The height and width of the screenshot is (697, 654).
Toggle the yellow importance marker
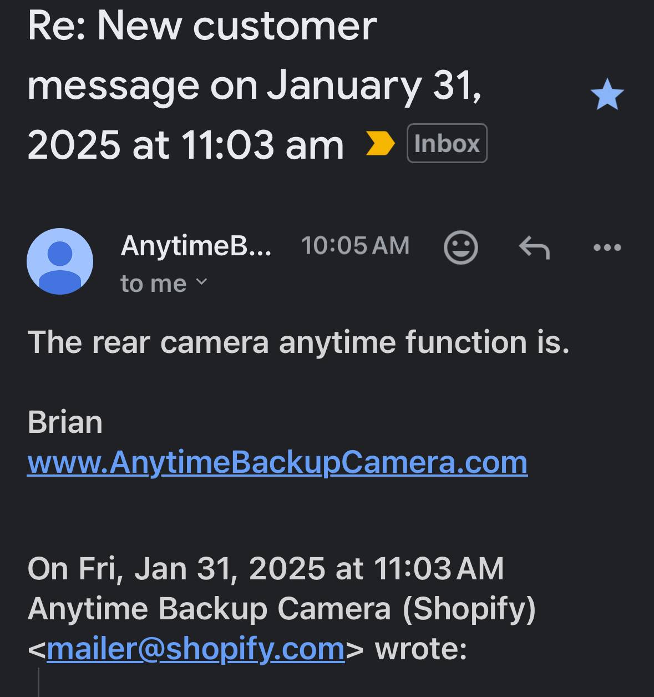[x=381, y=144]
